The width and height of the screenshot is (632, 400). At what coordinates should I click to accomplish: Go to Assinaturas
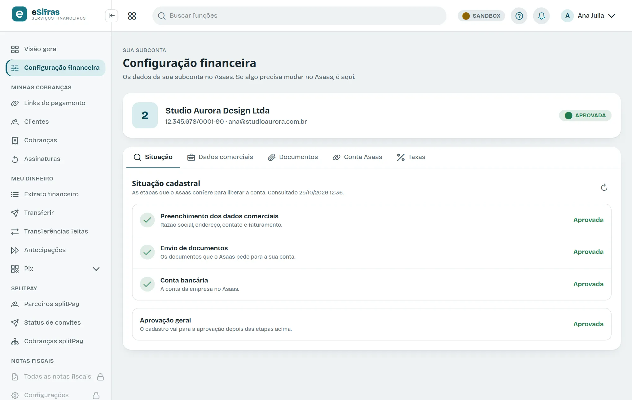[x=55, y=159]
